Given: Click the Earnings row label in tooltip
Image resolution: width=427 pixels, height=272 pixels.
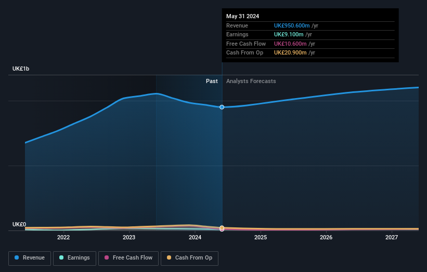Looking at the screenshot, I should click(x=237, y=34).
